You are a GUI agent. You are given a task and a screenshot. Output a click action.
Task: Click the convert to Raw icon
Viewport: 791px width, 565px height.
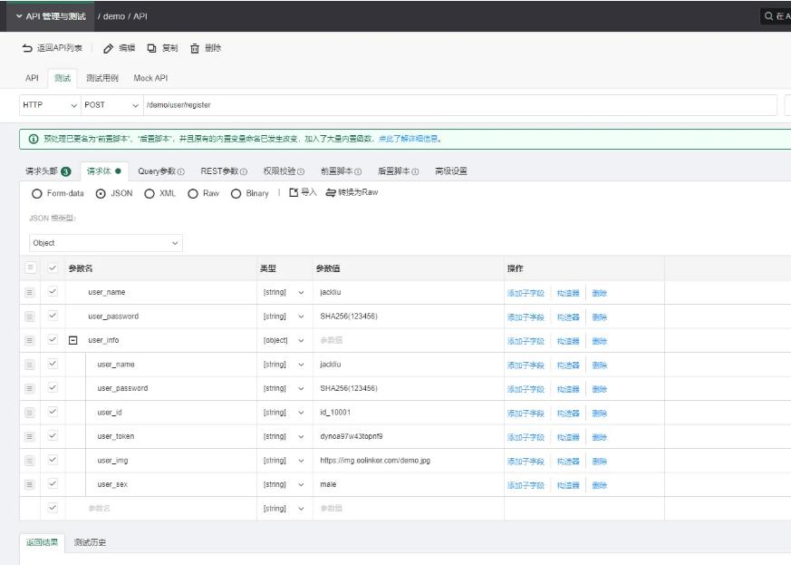[x=331, y=192]
